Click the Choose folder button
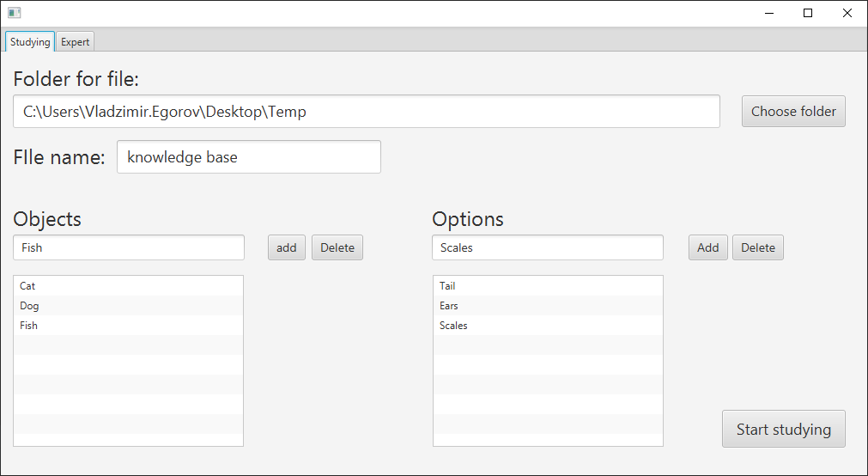This screenshot has width=868, height=476. (x=793, y=112)
